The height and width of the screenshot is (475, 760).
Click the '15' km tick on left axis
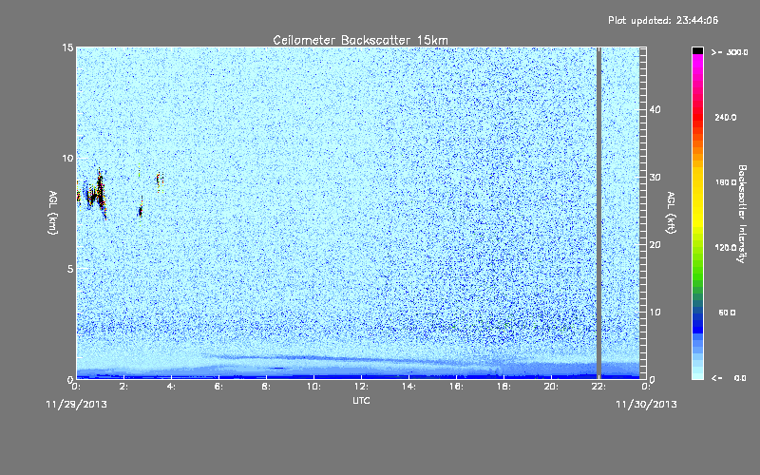[67, 47]
